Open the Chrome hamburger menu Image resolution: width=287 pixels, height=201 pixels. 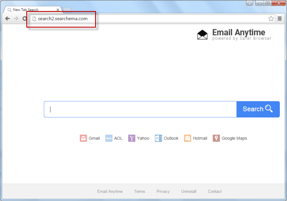pyautogui.click(x=280, y=19)
